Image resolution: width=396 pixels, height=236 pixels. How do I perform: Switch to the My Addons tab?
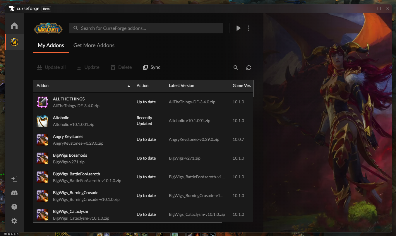pyautogui.click(x=51, y=45)
